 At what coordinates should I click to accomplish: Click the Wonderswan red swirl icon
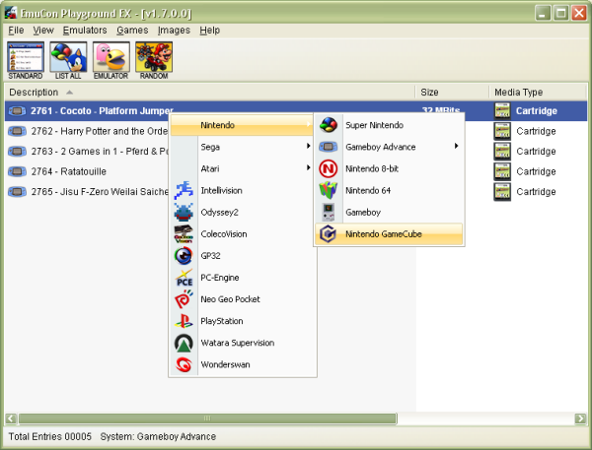pyautogui.click(x=184, y=364)
